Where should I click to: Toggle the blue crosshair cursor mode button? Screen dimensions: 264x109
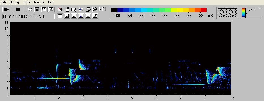click(81, 16)
